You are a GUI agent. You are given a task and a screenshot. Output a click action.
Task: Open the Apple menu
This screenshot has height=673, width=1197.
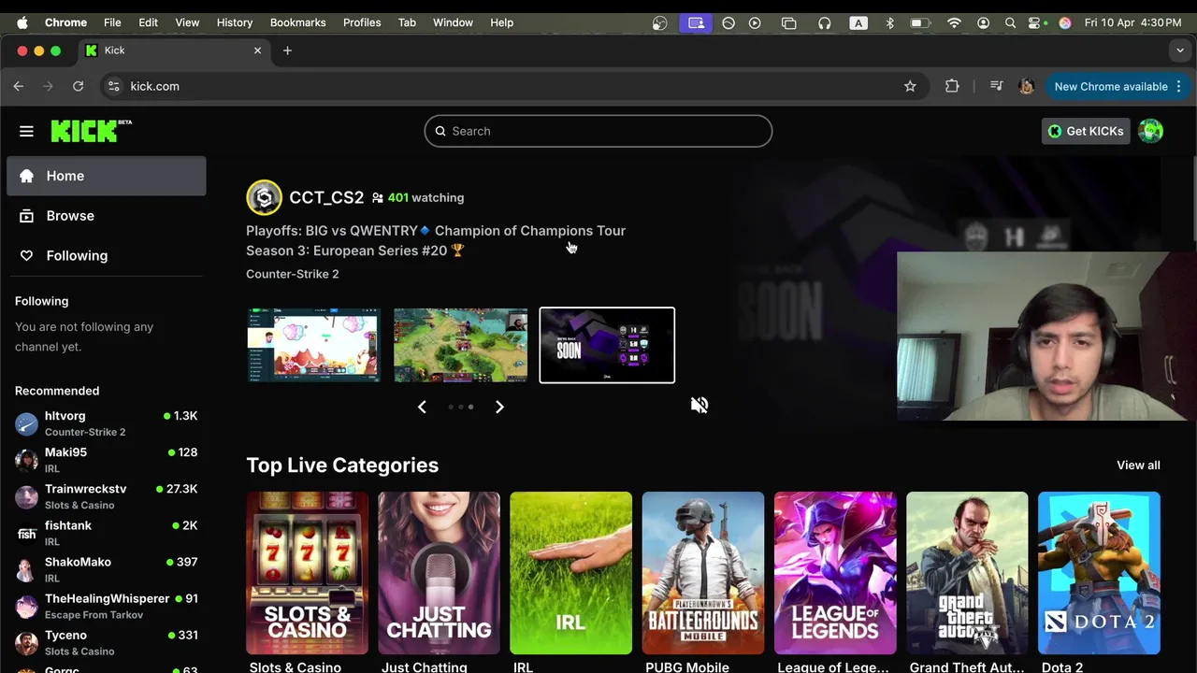tap(22, 22)
